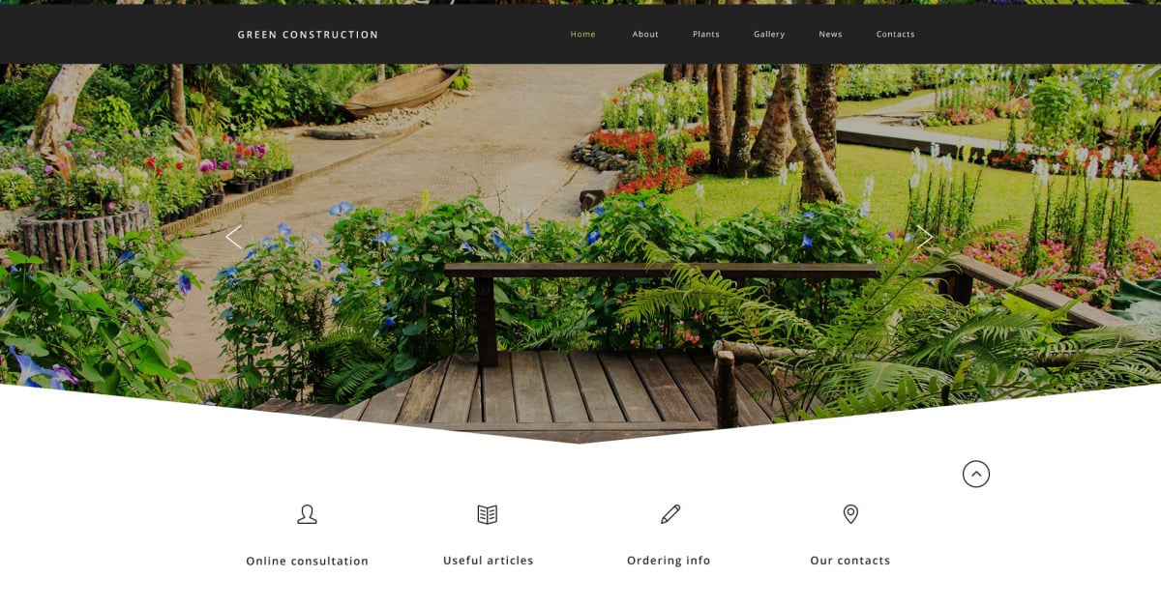
Task: Click the GREEN CONSTRUCTION logo text
Action: [309, 35]
